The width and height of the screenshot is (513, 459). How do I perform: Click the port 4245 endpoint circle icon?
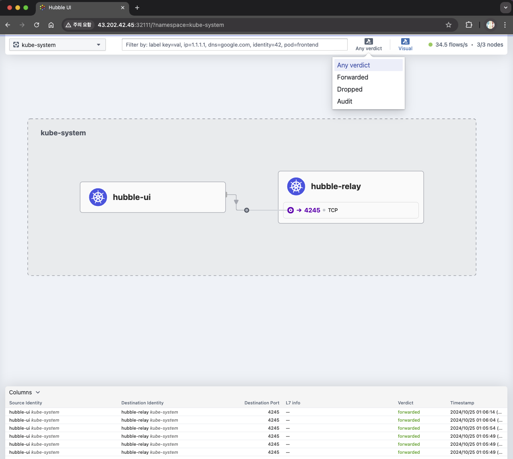click(290, 210)
